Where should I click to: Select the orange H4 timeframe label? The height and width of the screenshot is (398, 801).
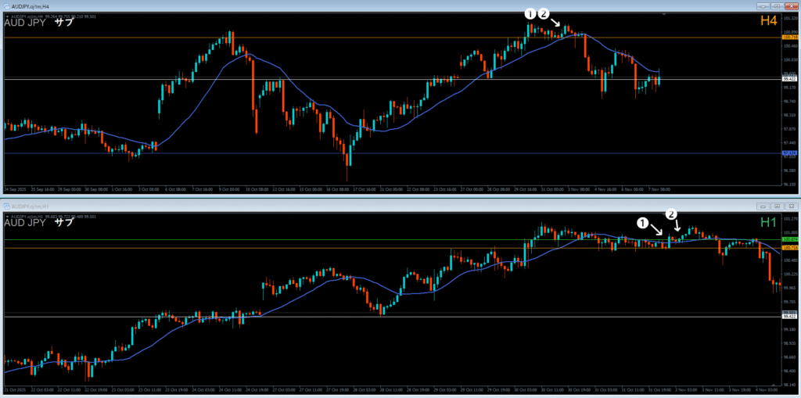point(768,21)
